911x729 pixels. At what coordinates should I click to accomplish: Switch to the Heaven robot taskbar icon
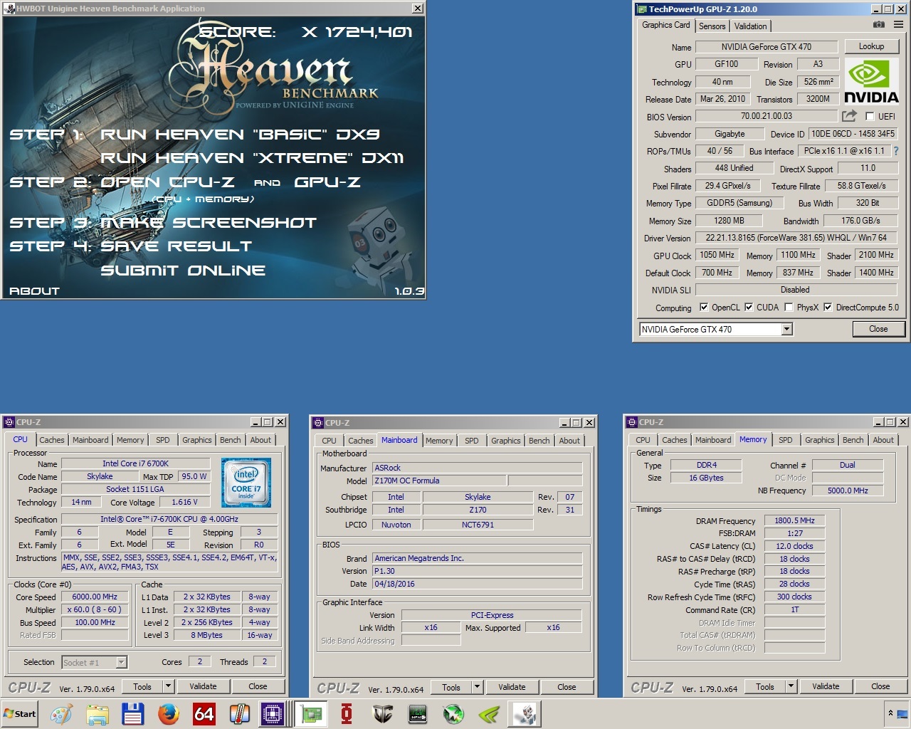pos(526,714)
